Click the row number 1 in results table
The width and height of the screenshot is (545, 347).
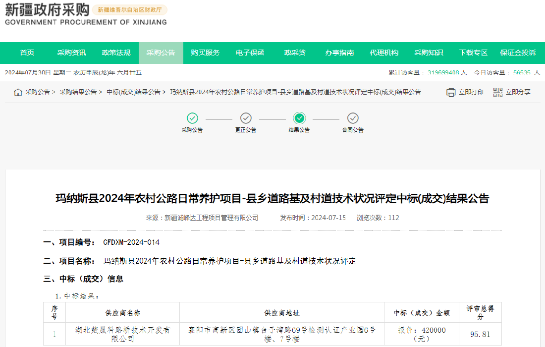[x=54, y=334]
